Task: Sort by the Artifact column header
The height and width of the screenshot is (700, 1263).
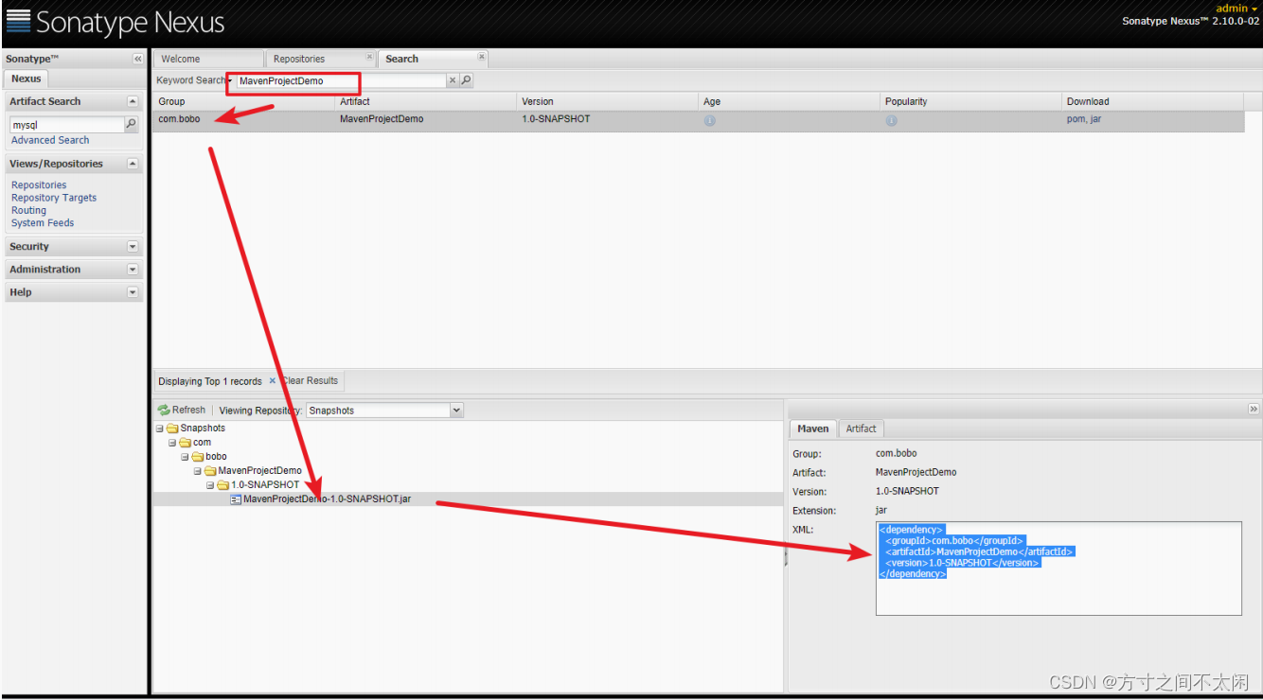Action: [x=426, y=101]
